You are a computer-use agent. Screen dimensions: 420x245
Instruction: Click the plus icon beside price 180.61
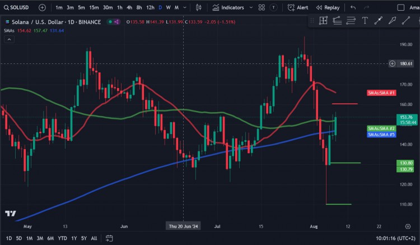pos(392,63)
